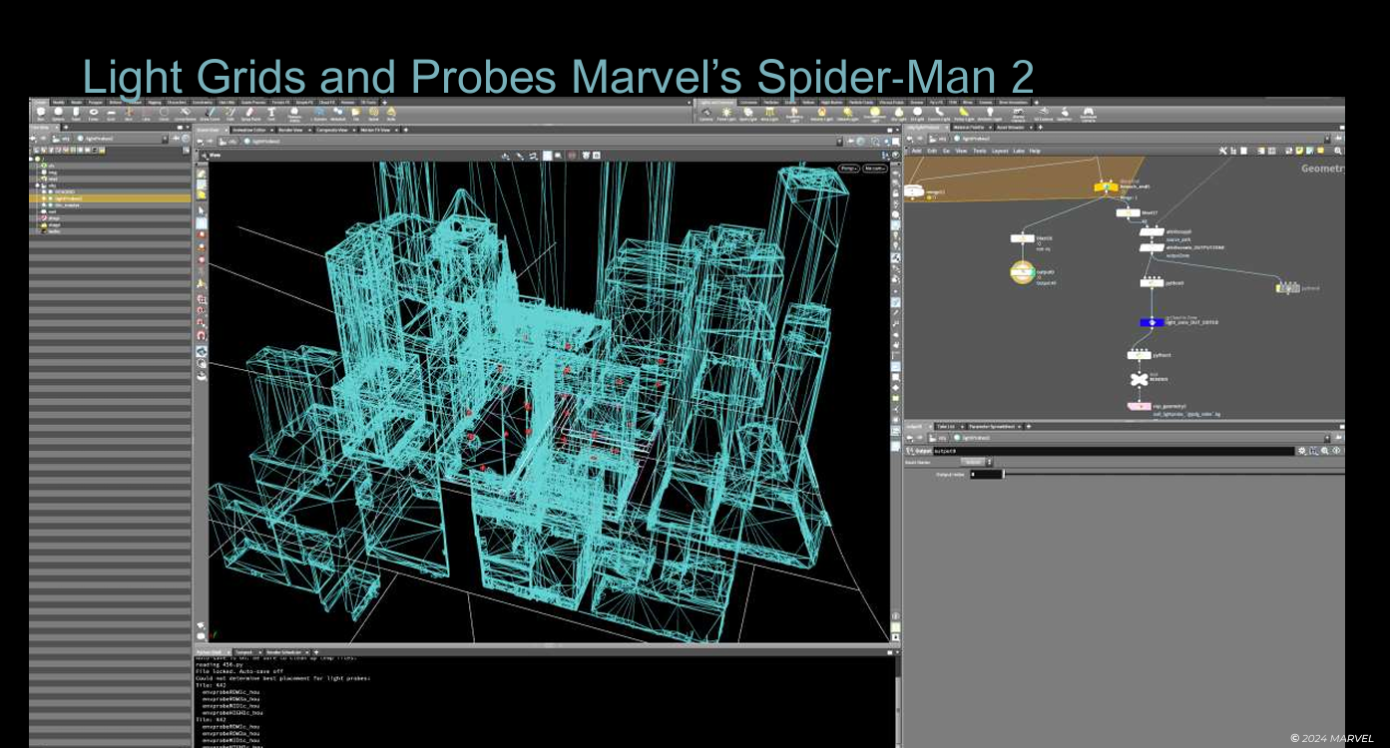Open the gear menu in parameter pane
This screenshot has width=1390, height=748.
point(1301,451)
